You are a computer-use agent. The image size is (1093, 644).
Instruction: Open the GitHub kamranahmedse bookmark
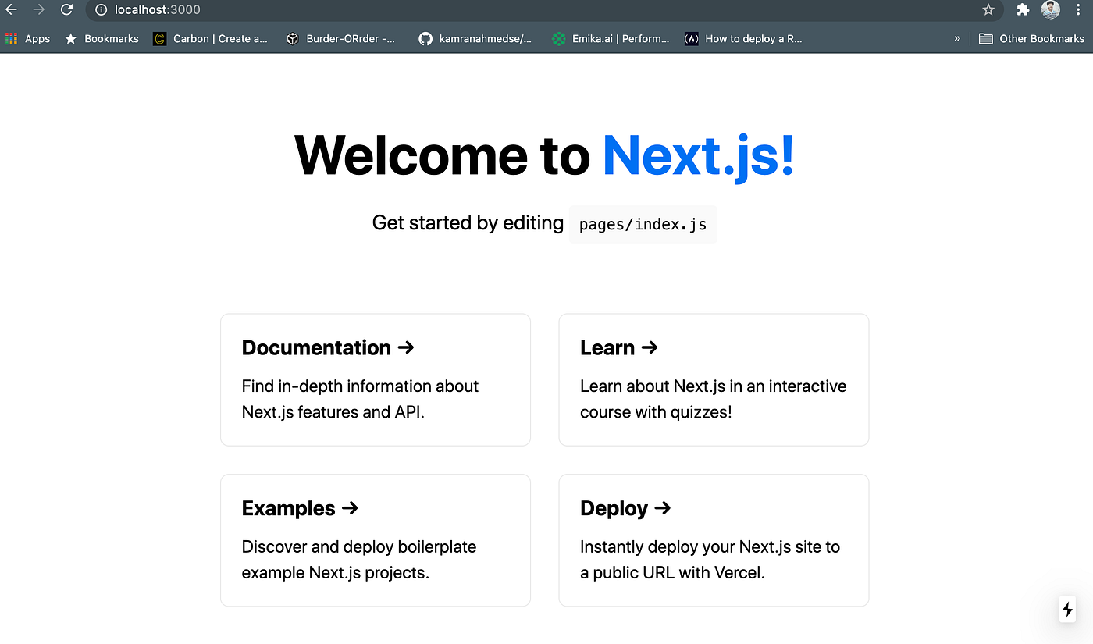pyautogui.click(x=475, y=38)
